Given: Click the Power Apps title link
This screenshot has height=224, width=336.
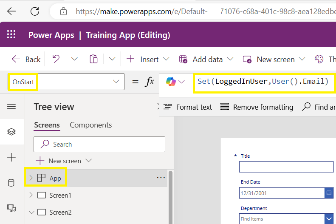Looking at the screenshot, I should (51, 35).
